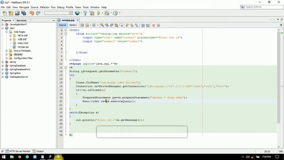Click the browser globe icon in toolbar
284x160 pixels.
tap(77, 13)
